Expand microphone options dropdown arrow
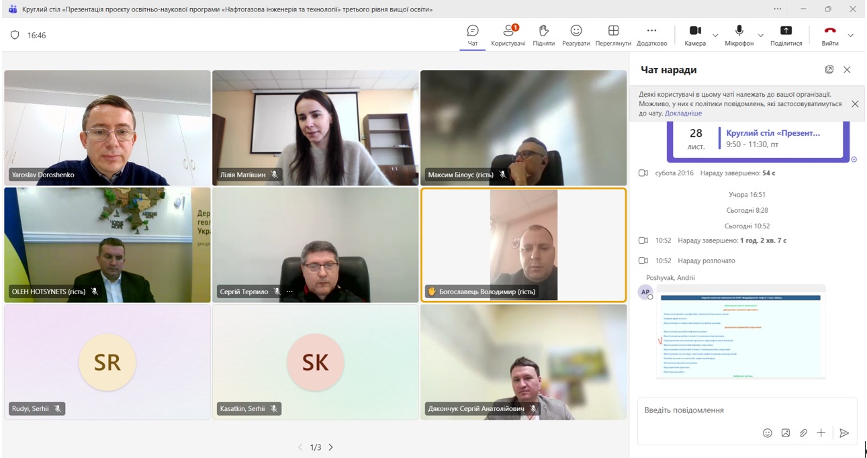 pyautogui.click(x=760, y=35)
